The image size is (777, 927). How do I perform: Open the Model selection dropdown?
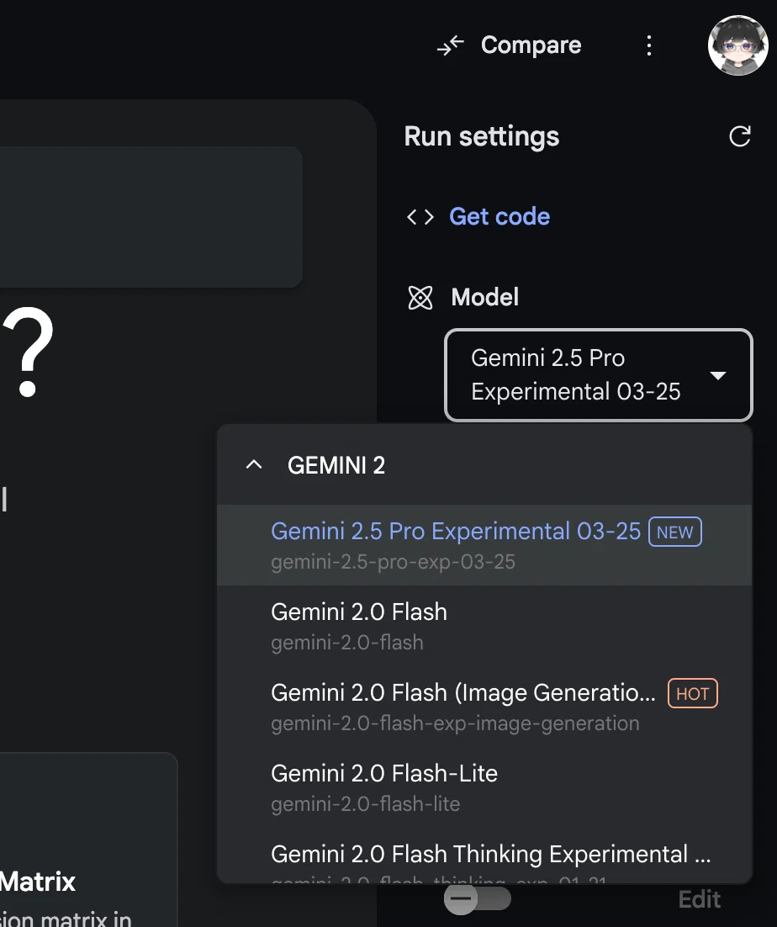(599, 375)
